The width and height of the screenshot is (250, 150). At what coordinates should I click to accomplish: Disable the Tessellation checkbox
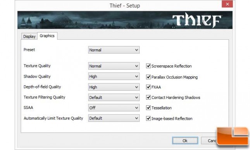tap(148, 108)
